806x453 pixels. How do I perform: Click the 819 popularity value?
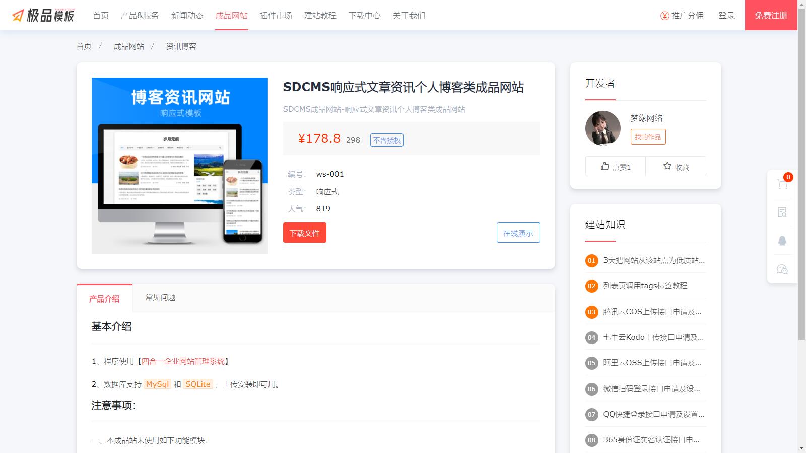(x=323, y=209)
